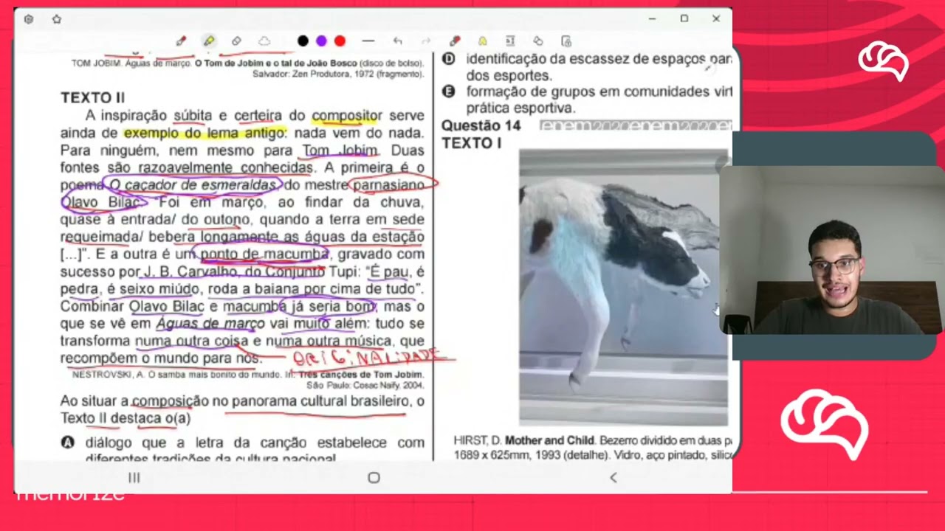Click the shapes toolbar icon
The image size is (945, 531).
pyautogui.click(x=538, y=41)
